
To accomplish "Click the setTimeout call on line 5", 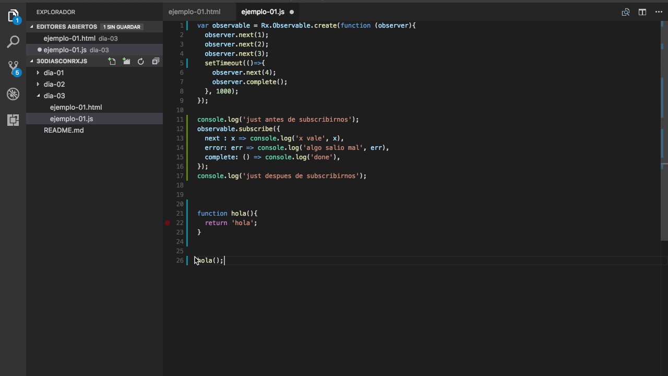I will (x=223, y=63).
